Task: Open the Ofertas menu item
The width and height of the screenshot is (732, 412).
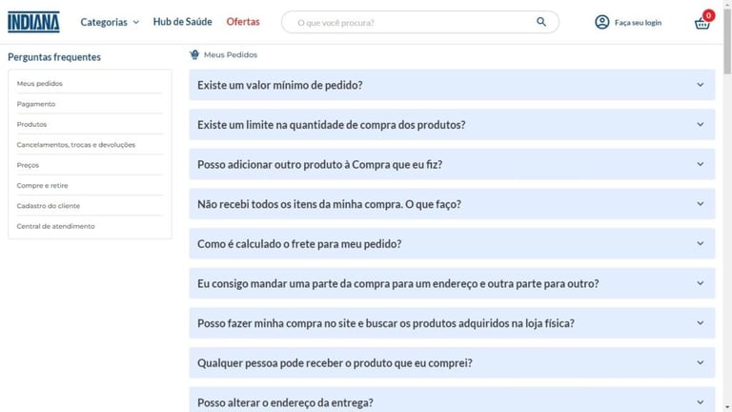Action: (x=242, y=22)
